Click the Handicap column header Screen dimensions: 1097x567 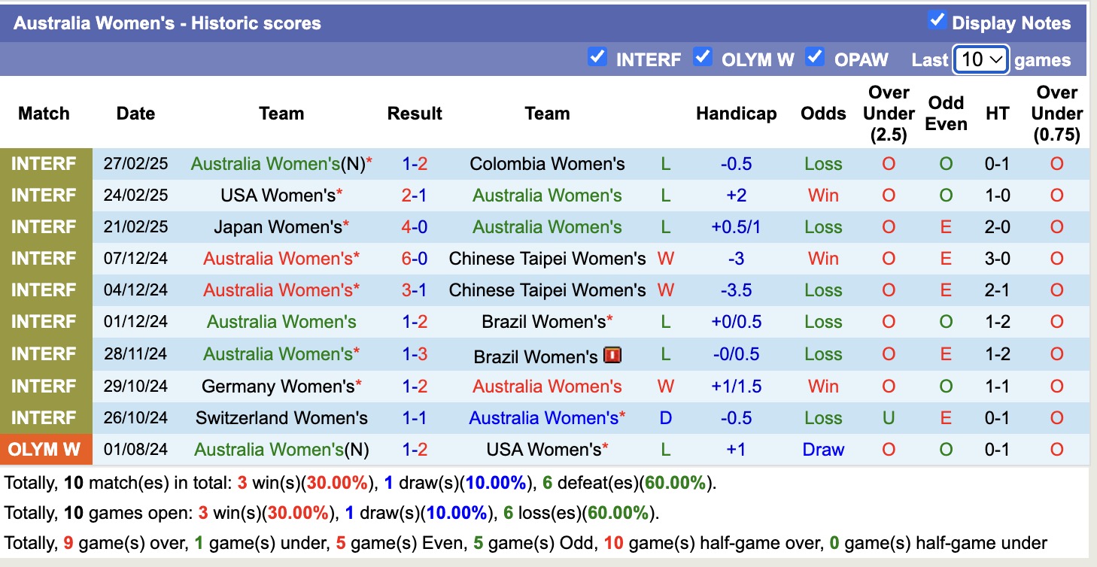[736, 114]
